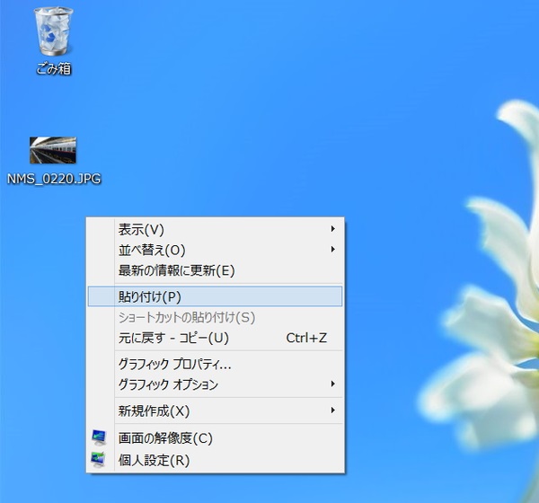
Task: Choose 貼り付け(P) in context menu
Action: point(216,296)
